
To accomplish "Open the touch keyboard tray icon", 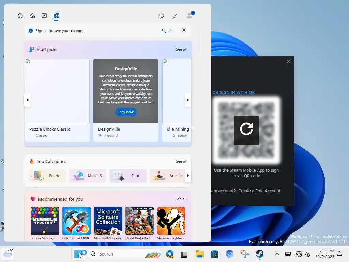I will click(x=288, y=254).
